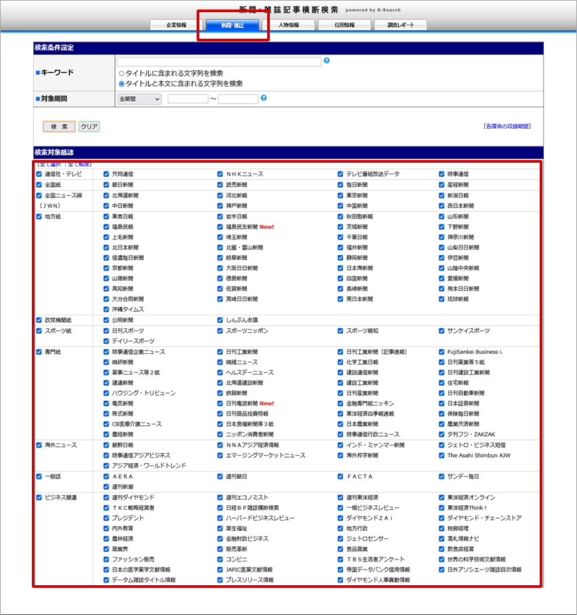Click the keyword input field
This screenshot has width=577, height=615.
[x=218, y=62]
